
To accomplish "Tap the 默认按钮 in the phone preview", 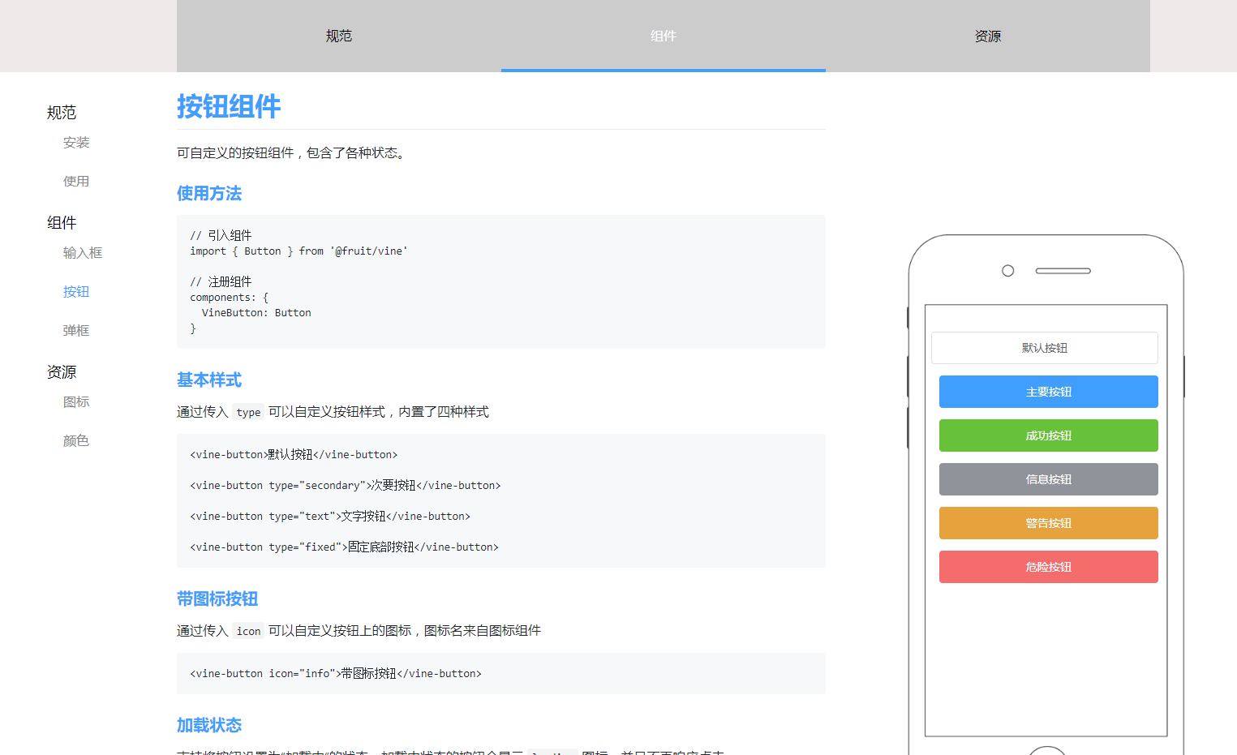I will click(1045, 348).
